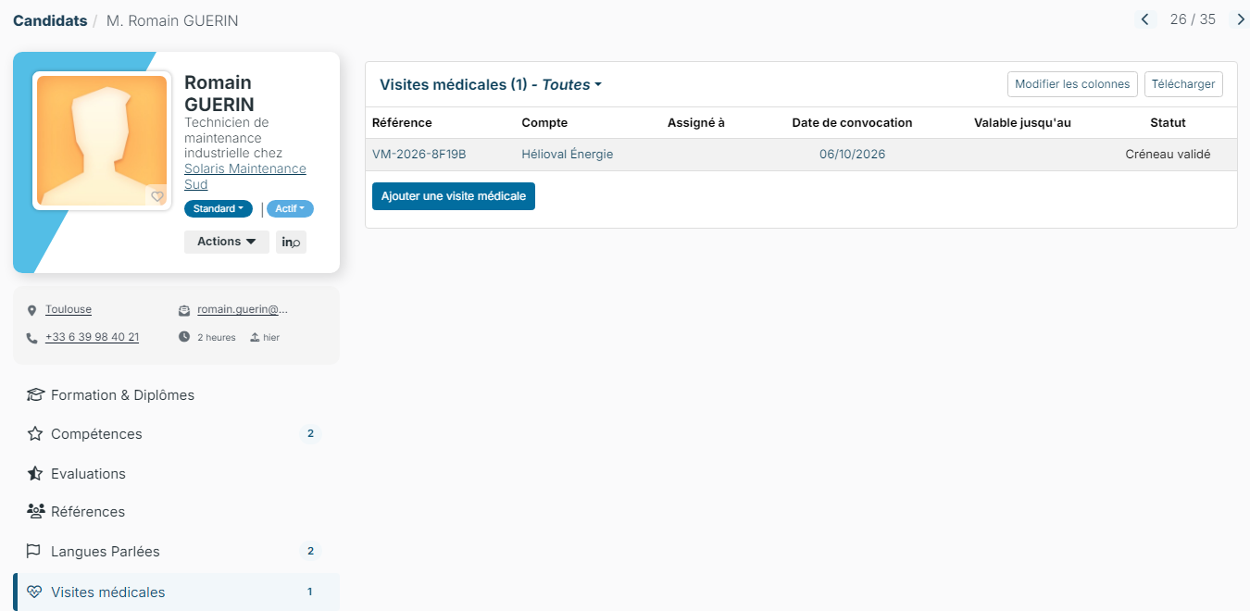The height and width of the screenshot is (611, 1250).
Task: Open the Références section
Action: click(176, 511)
